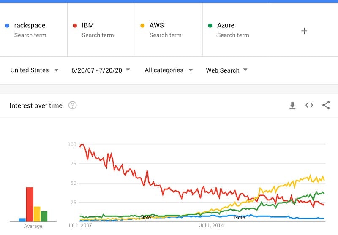This screenshot has height=235, width=338.
Task: Open the embed code icon
Action: [x=309, y=105]
